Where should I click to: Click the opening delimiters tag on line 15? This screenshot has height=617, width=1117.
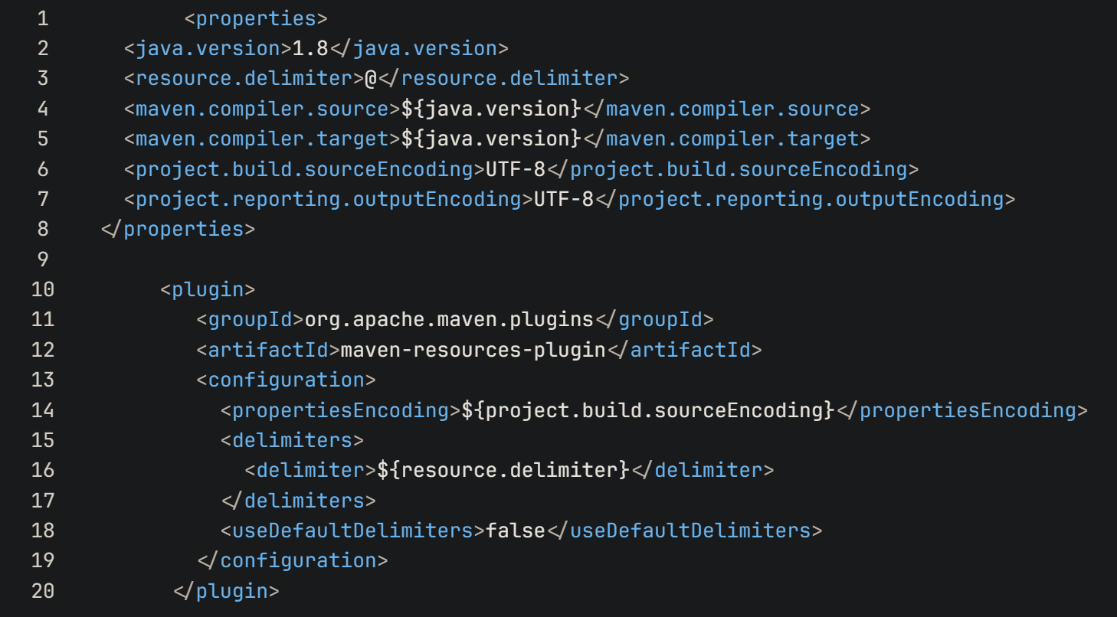click(x=293, y=439)
